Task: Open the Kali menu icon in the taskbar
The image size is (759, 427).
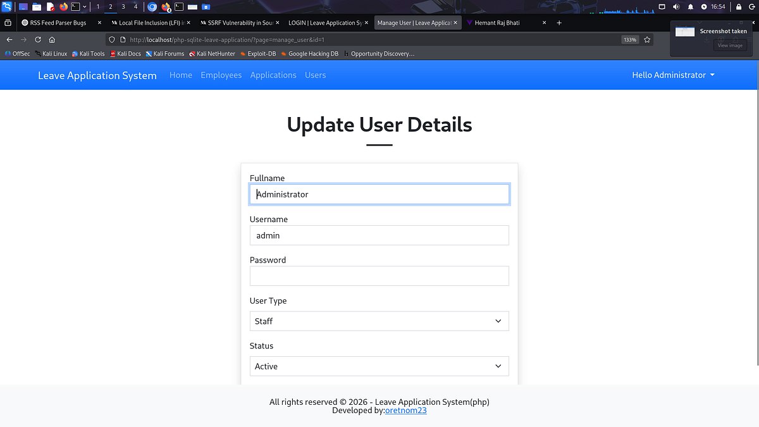Action: point(6,6)
